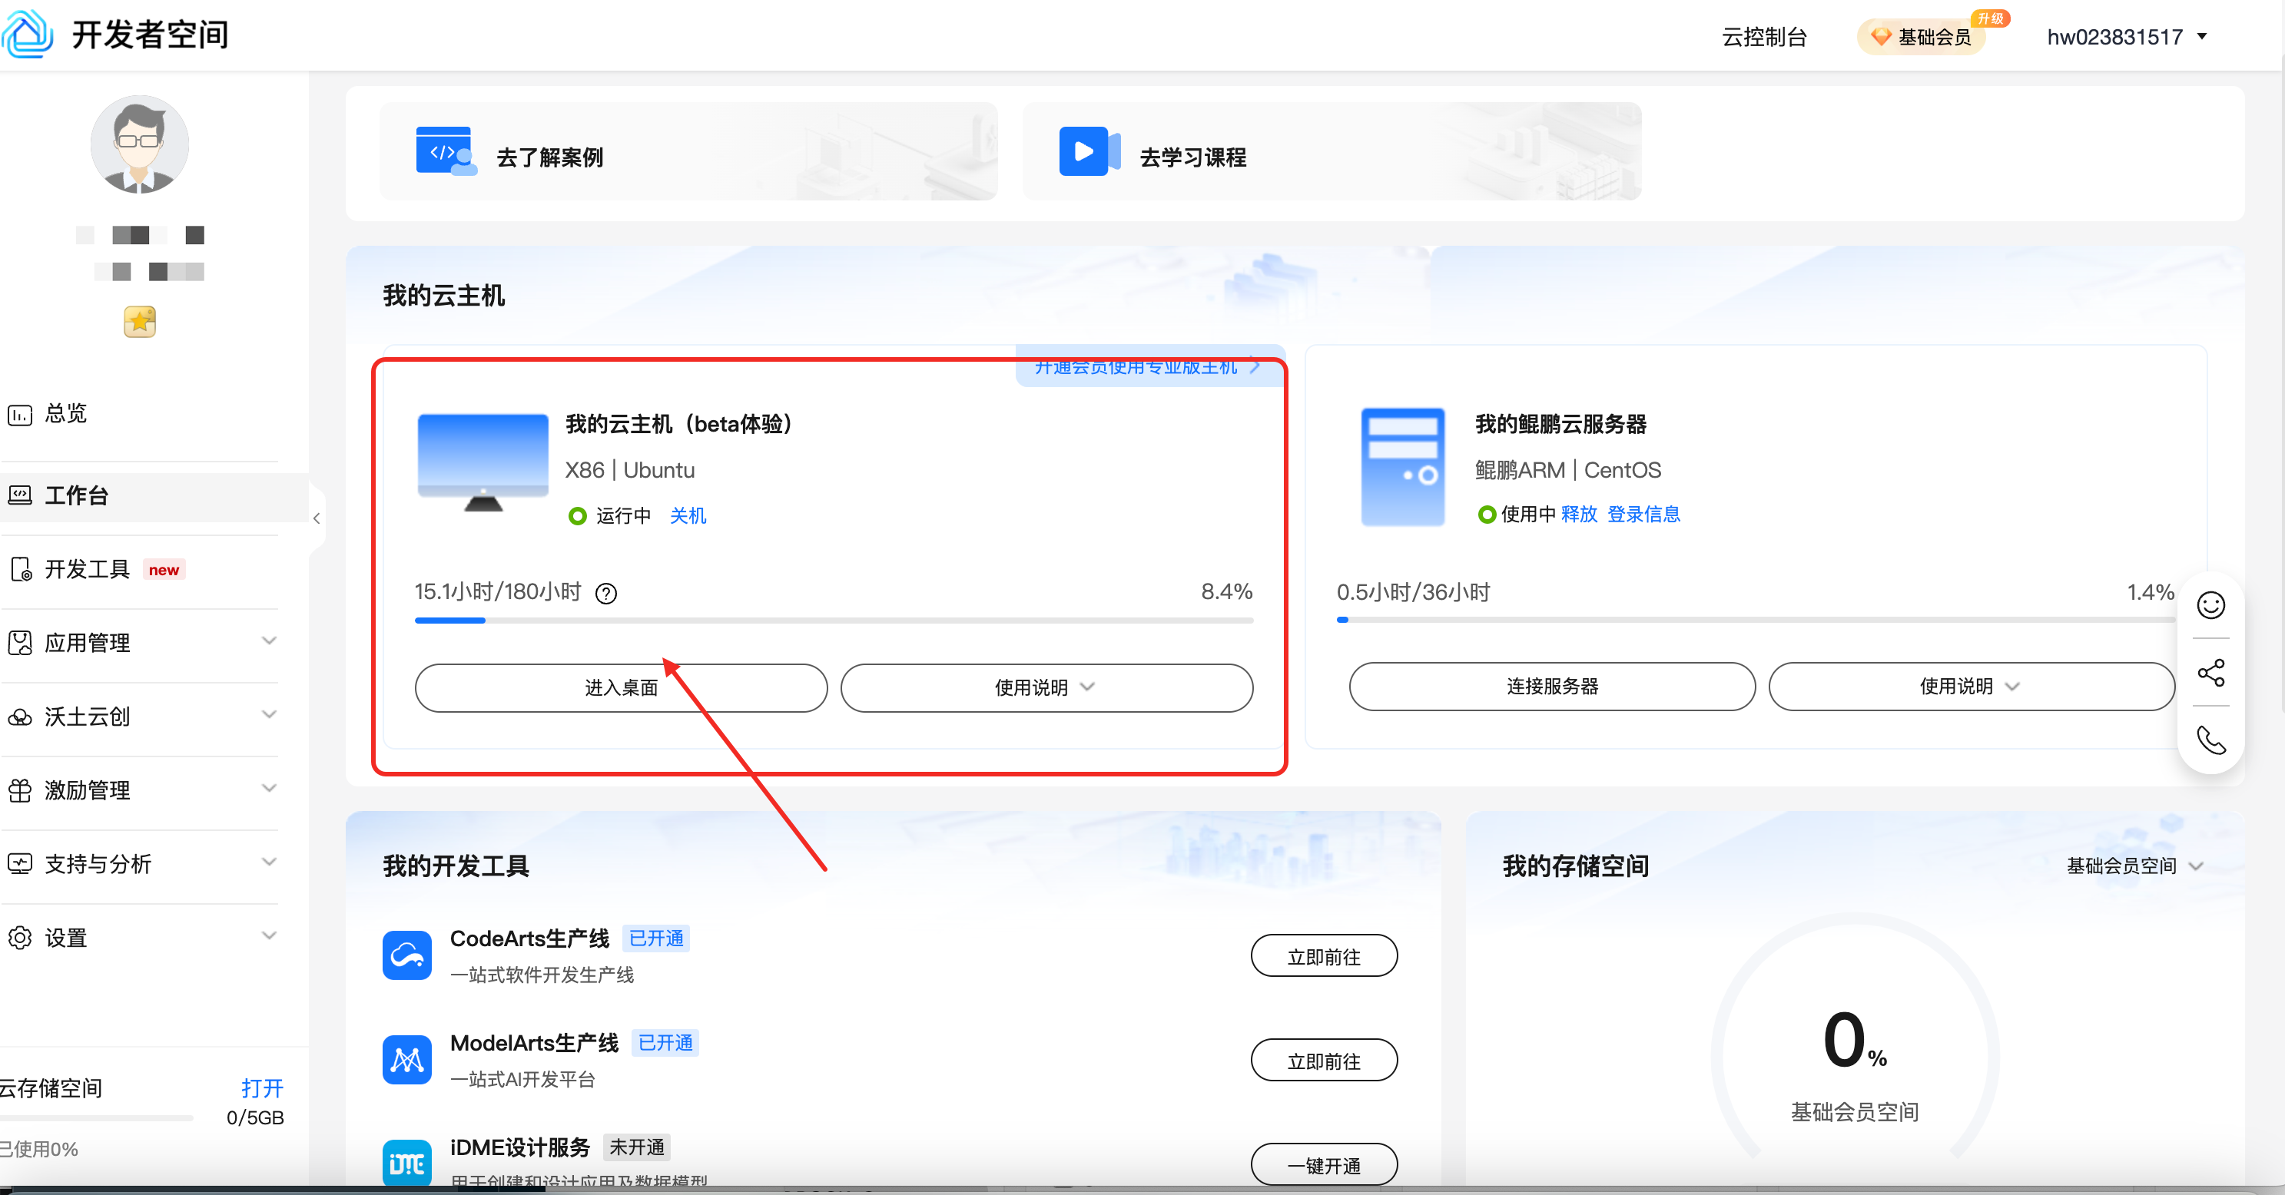
Task: Collapse sidebar with the arrow handle
Action: tap(317, 518)
